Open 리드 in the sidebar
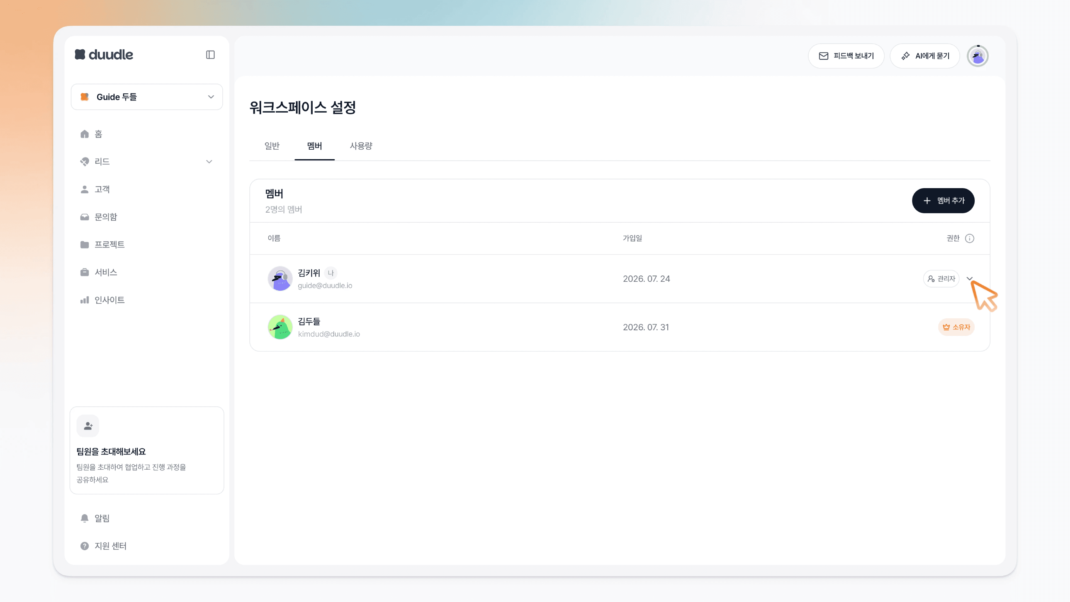1070x602 pixels. (x=102, y=162)
